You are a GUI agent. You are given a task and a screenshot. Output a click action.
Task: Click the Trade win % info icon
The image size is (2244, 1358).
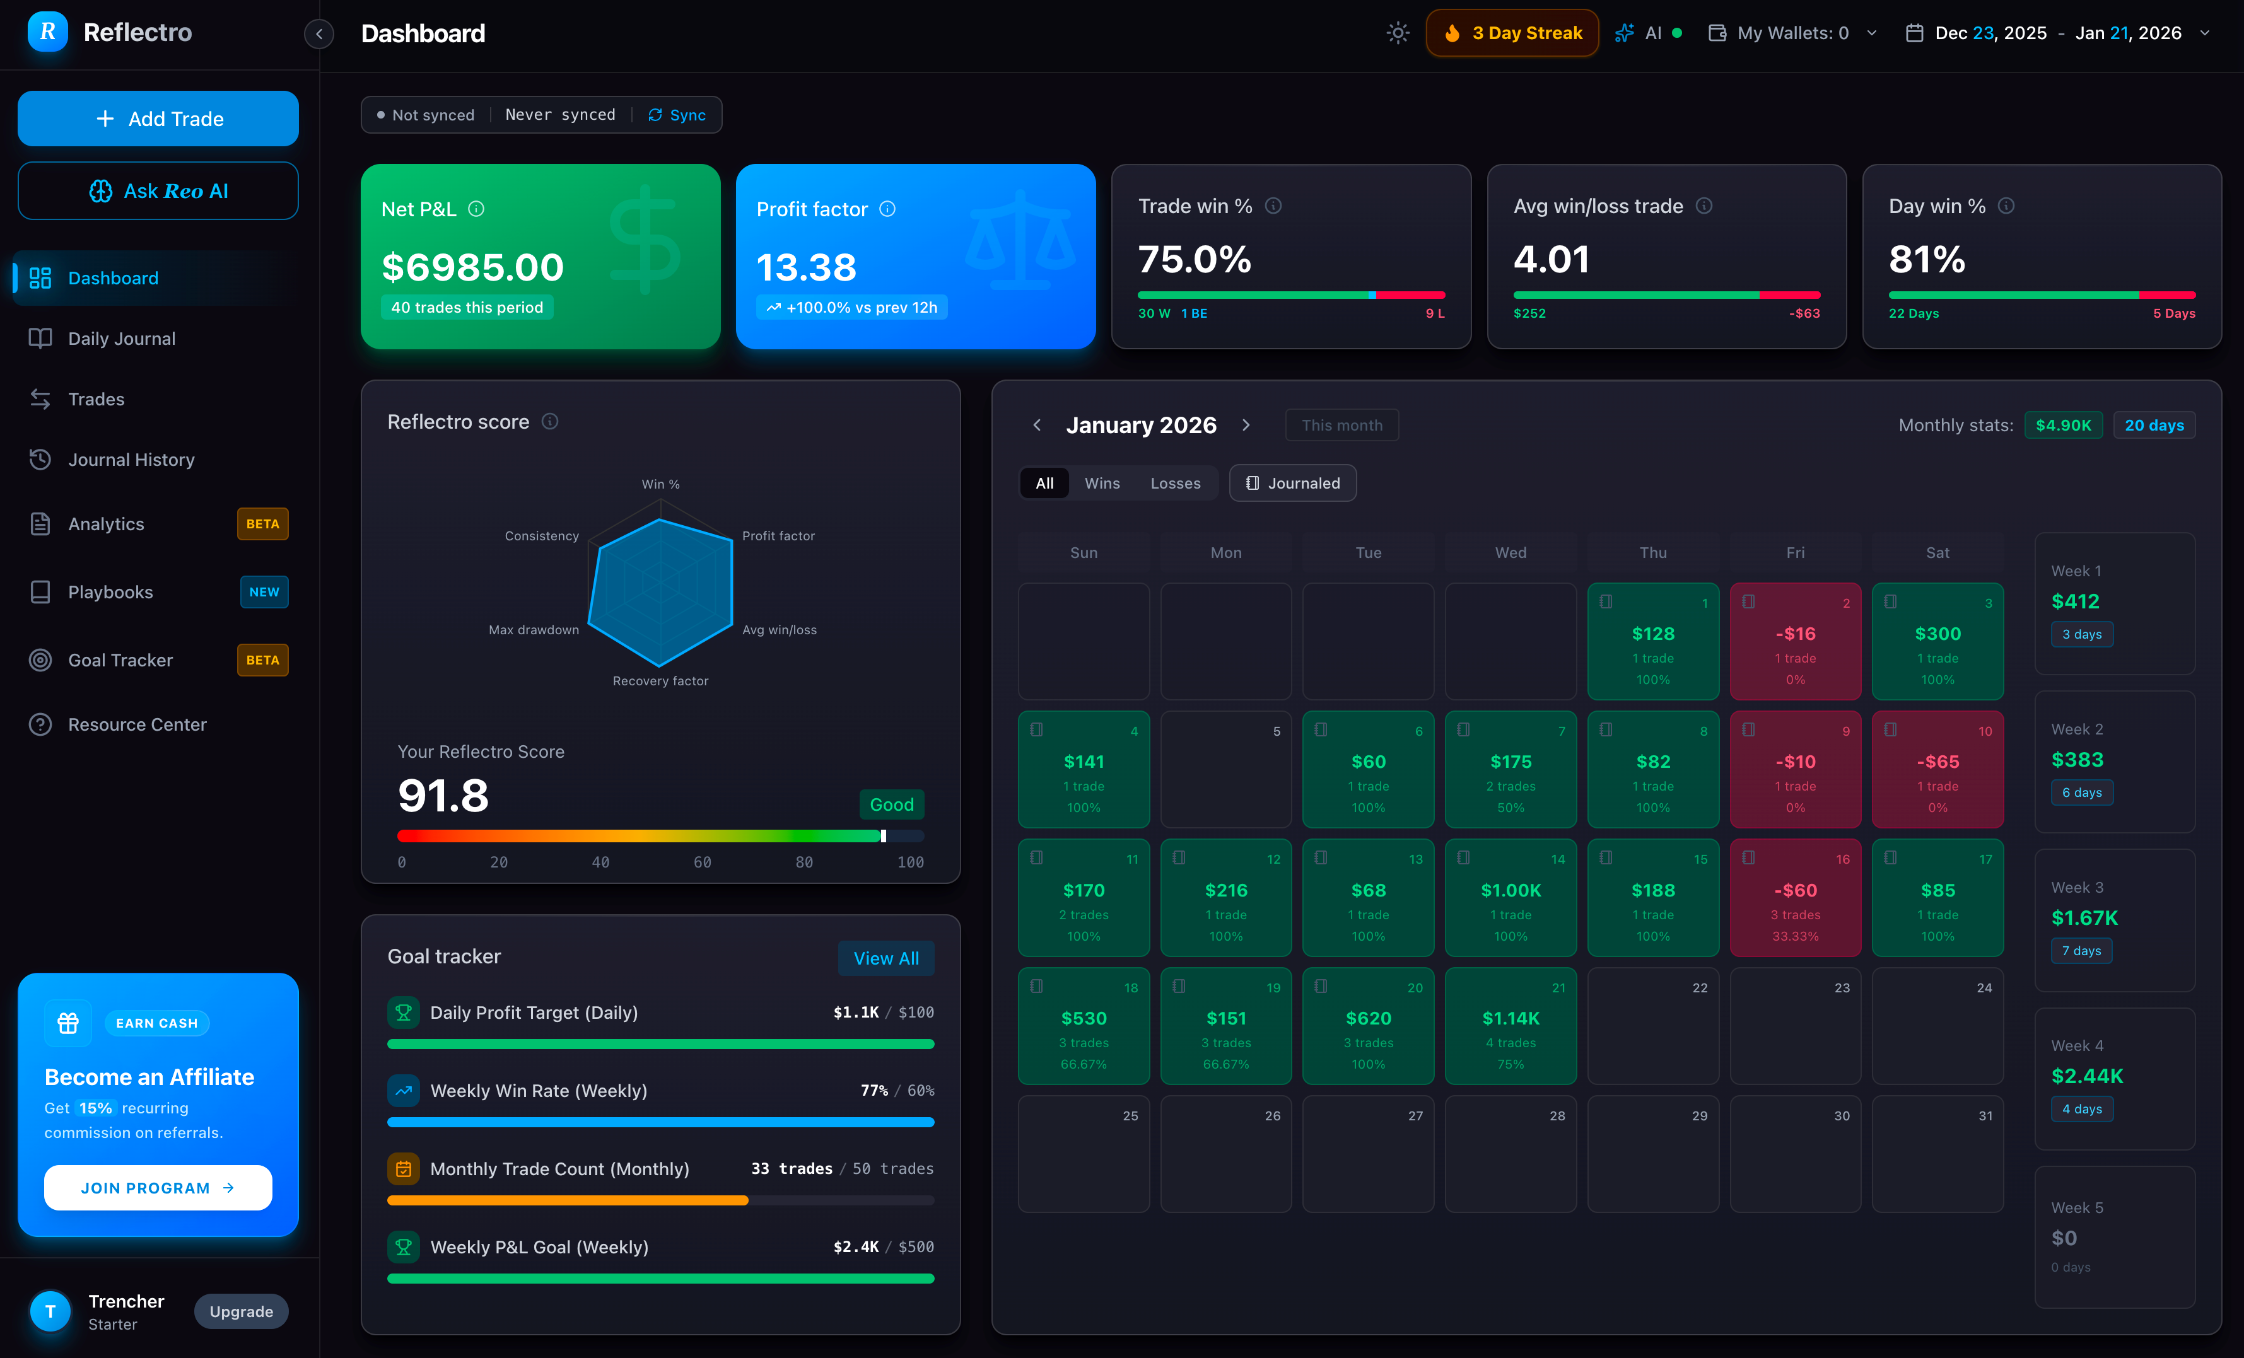[1274, 206]
